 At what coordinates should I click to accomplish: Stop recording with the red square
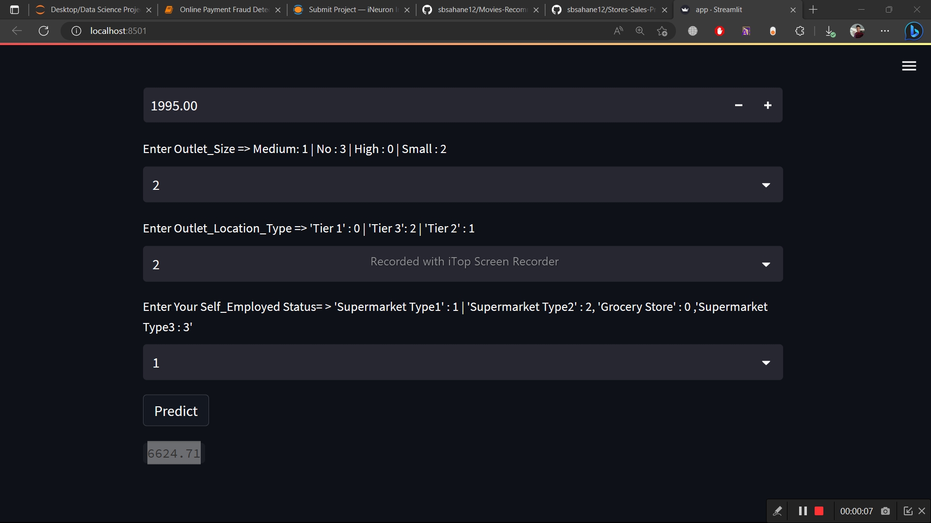pos(819,511)
